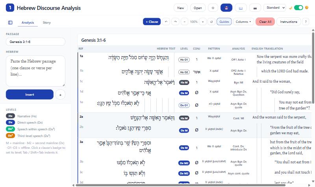Click the moon icon before the green toggle
Viewport: 315px width, 187px height.
pos(290,8)
